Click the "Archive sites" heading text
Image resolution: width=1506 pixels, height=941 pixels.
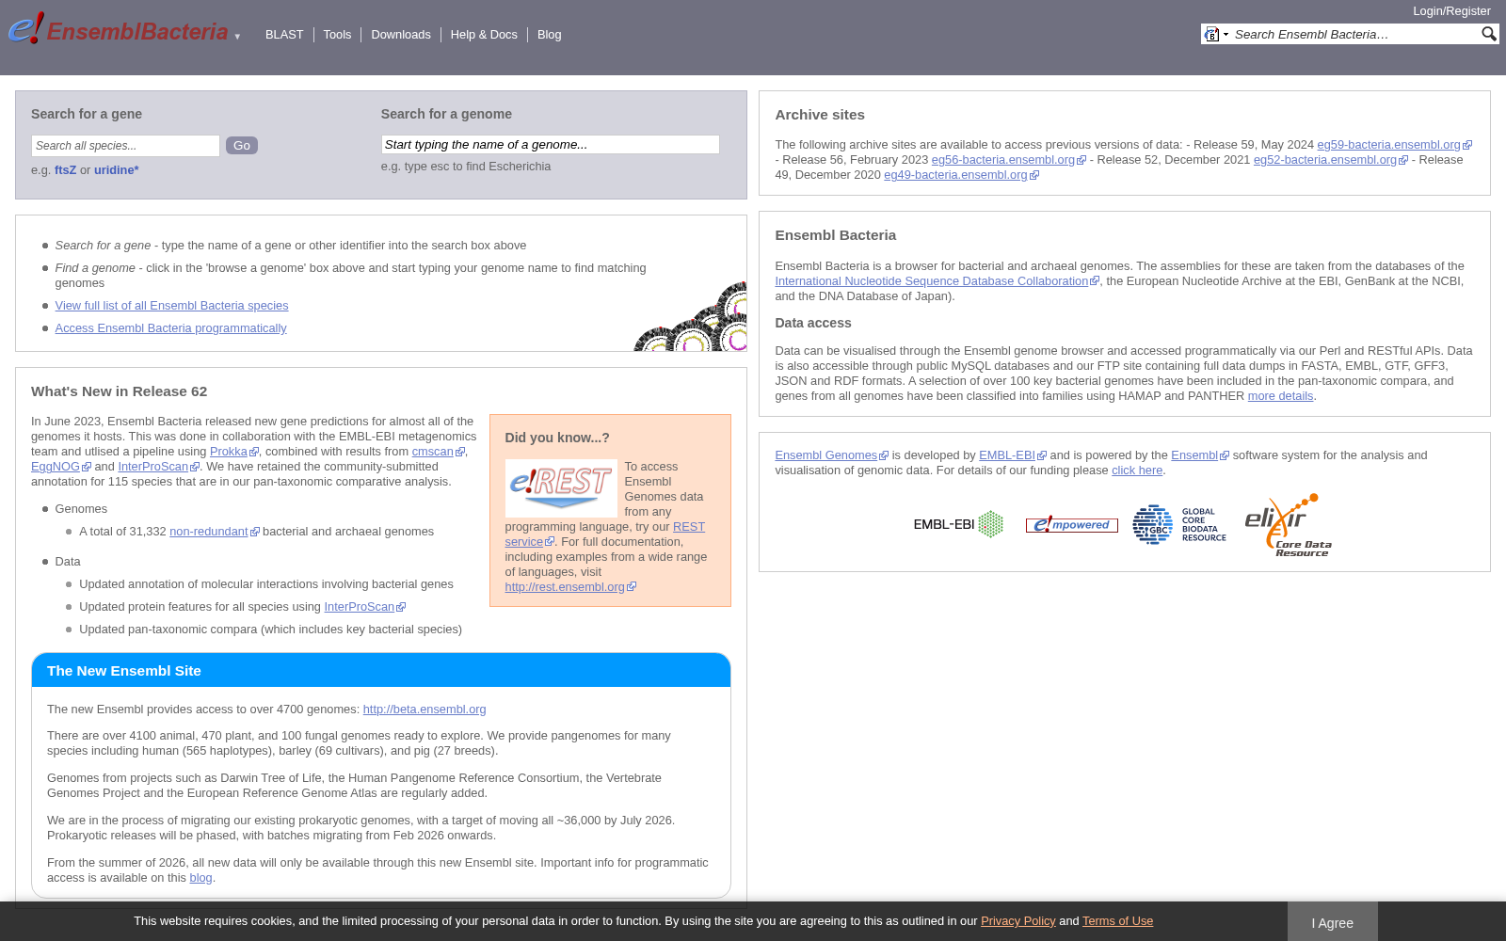point(820,115)
